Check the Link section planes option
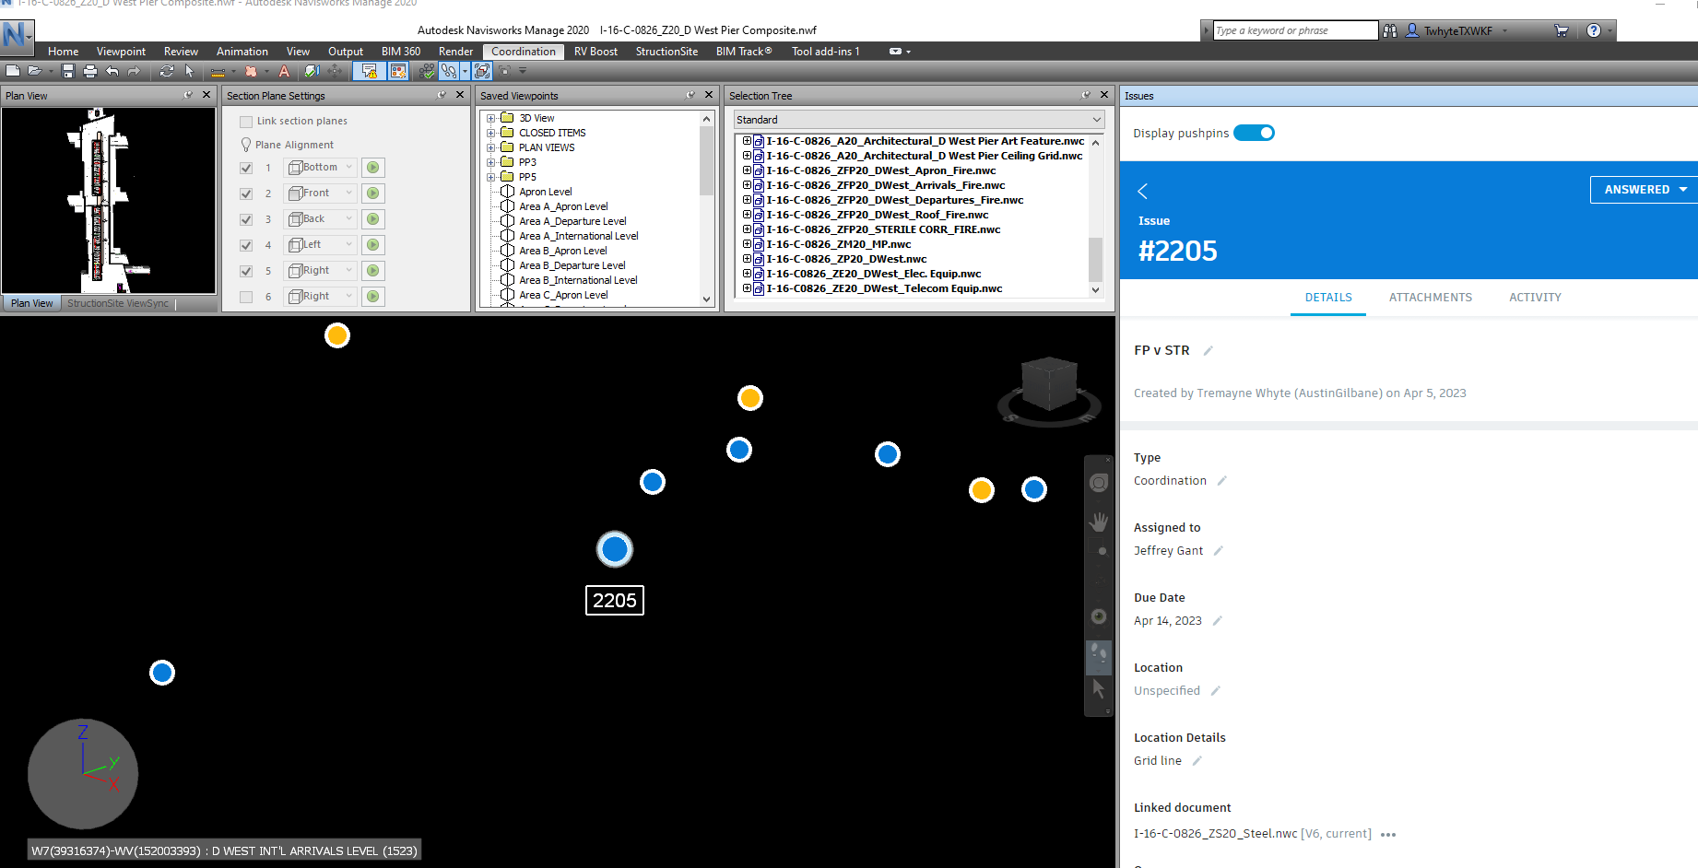1698x868 pixels. click(x=245, y=121)
